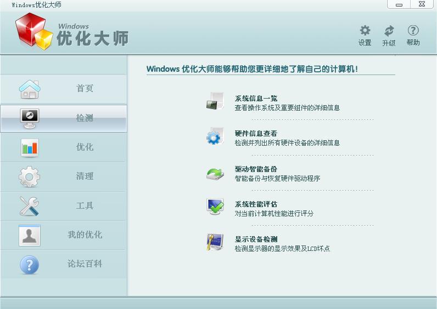Switch to the 我的优化 tab
Screen dimensions: 437x309
click(x=64, y=235)
